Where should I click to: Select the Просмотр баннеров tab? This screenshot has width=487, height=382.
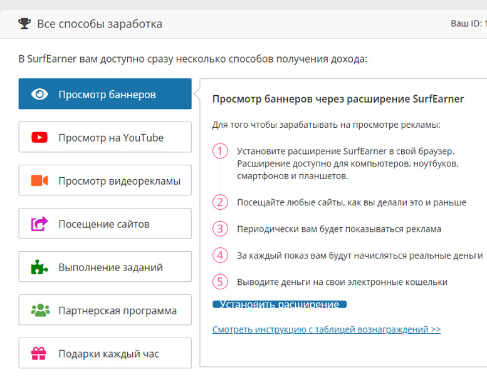(x=105, y=94)
